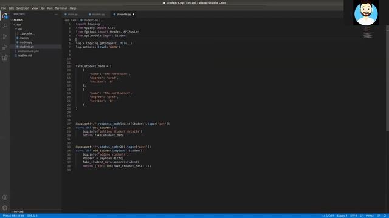This screenshot has height=218, width=389.
Task: Open the Extensions view
Action: point(5,58)
